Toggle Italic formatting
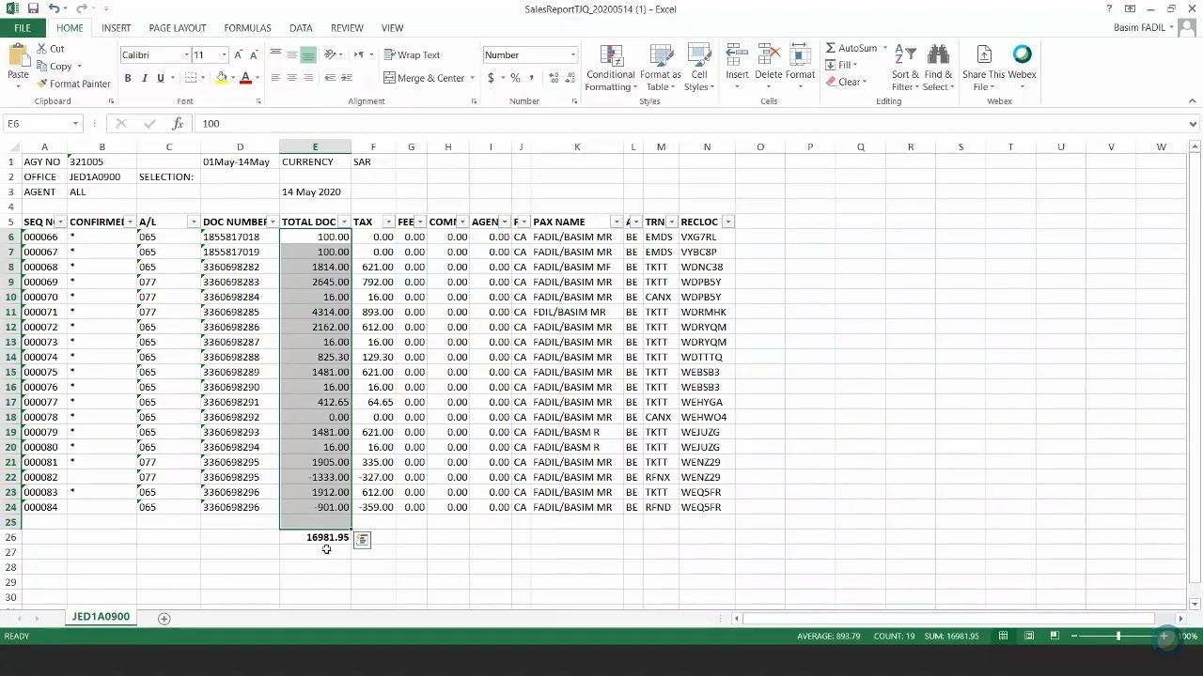 (x=144, y=78)
